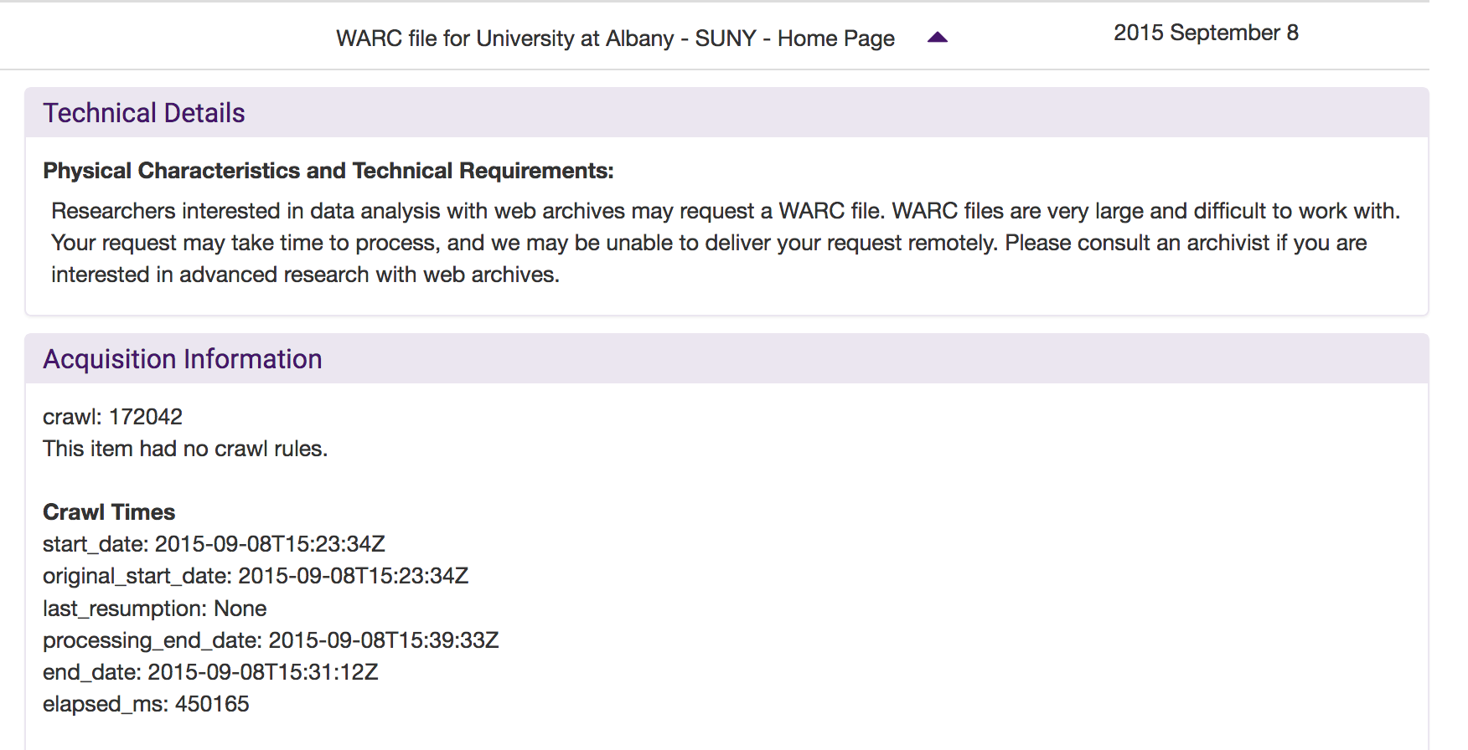Click the Crawl Times subheading
Screen dimensions: 1468x750
(109, 512)
